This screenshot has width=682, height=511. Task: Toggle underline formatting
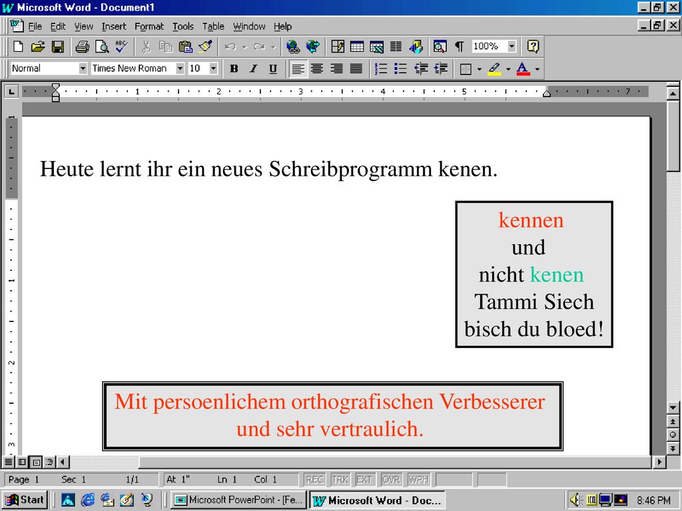[x=273, y=69]
